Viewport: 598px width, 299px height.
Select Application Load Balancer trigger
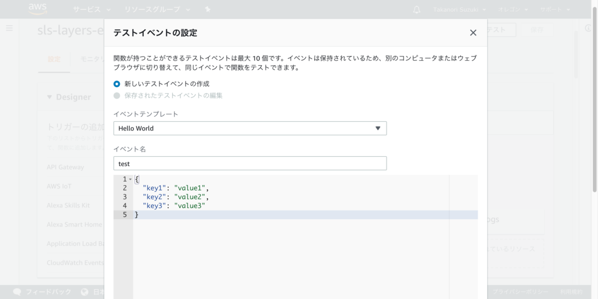pyautogui.click(x=75, y=244)
